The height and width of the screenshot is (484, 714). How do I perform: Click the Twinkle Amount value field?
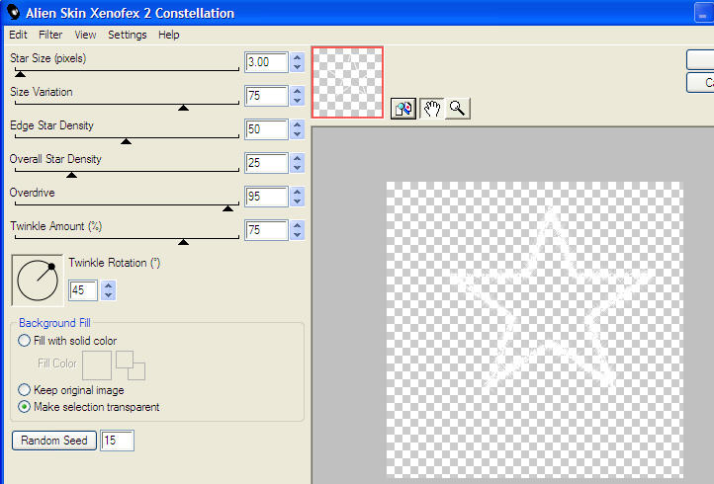click(x=266, y=230)
